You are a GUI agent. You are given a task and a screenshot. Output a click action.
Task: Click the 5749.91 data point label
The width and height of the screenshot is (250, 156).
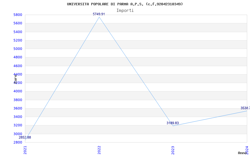coord(99,14)
